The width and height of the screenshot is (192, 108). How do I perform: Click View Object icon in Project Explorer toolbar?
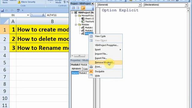pyautogui.click(x=78, y=8)
